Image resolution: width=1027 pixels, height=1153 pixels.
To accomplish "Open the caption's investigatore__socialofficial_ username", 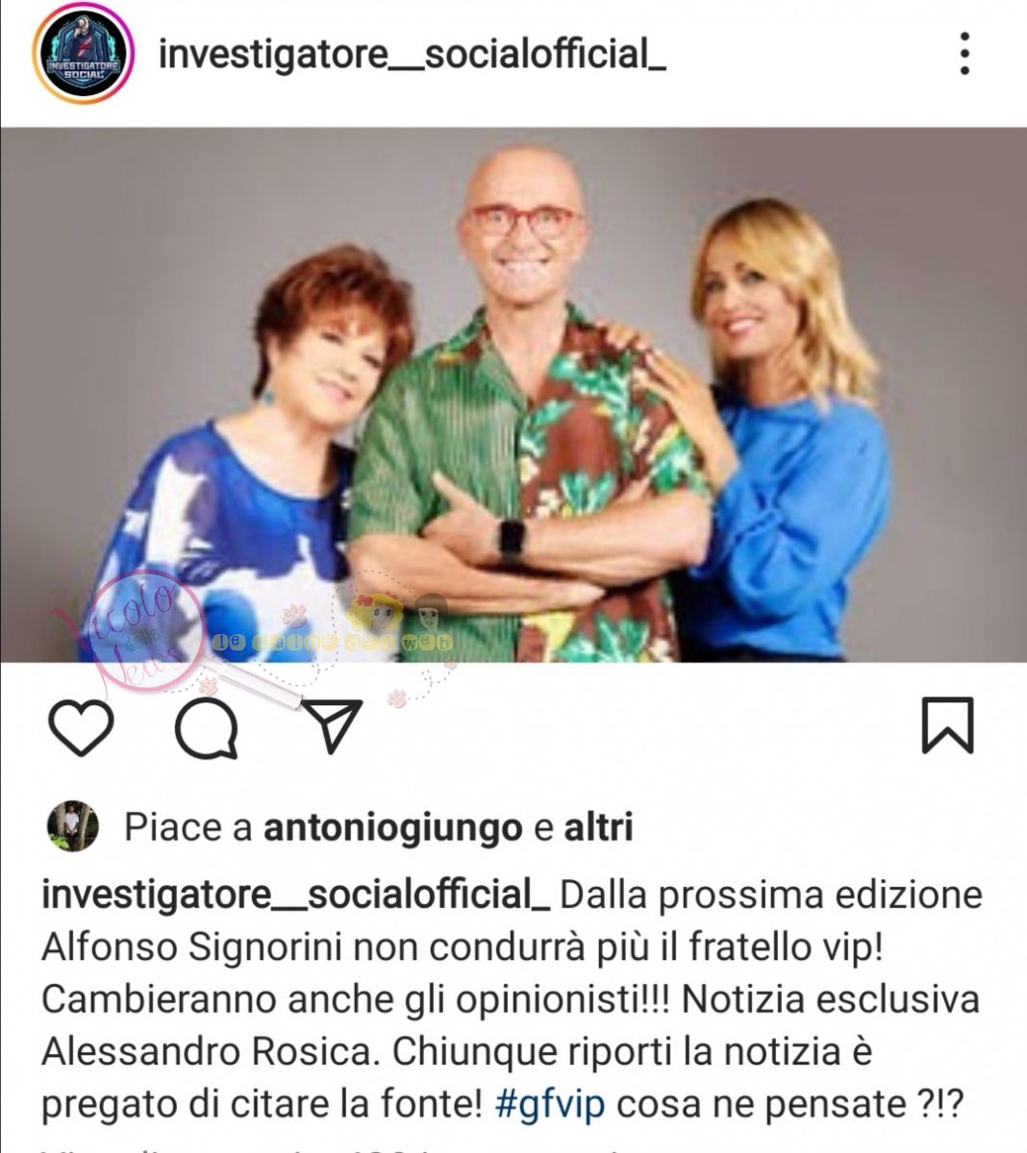I will coord(295,896).
